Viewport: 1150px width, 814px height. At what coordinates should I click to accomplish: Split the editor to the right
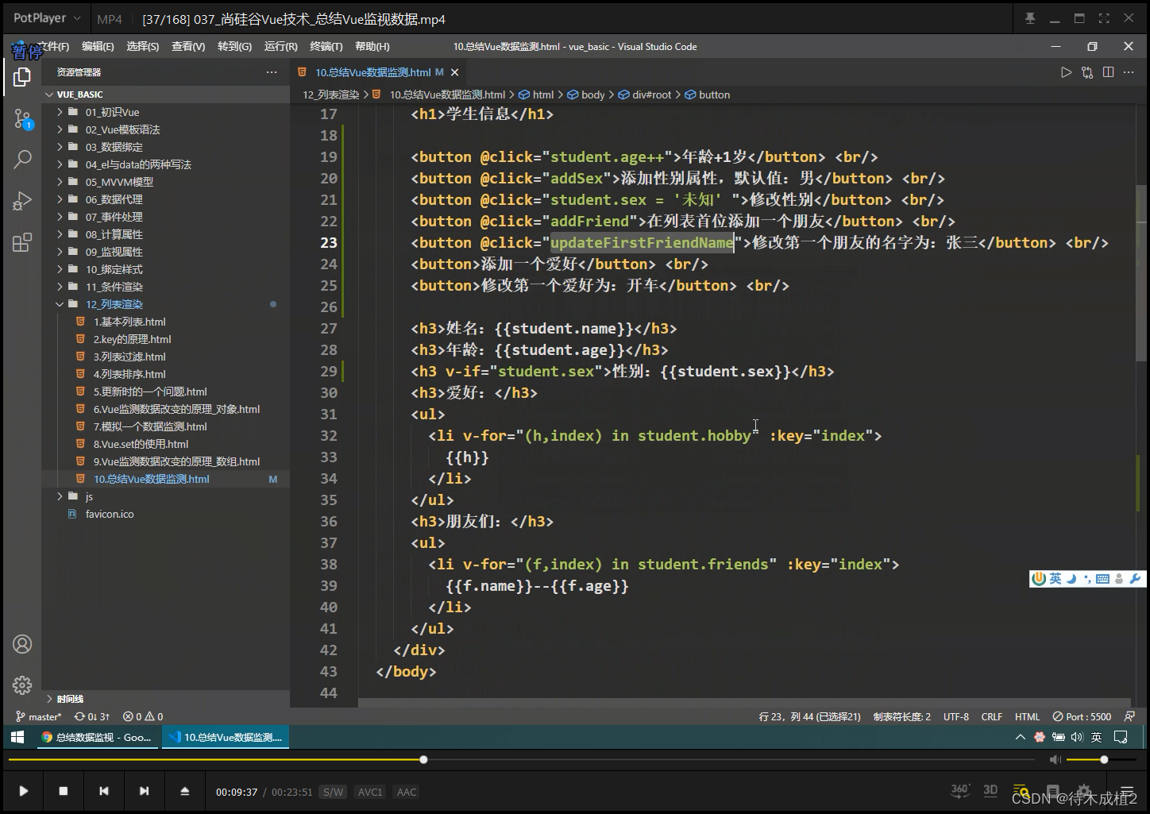point(1108,72)
